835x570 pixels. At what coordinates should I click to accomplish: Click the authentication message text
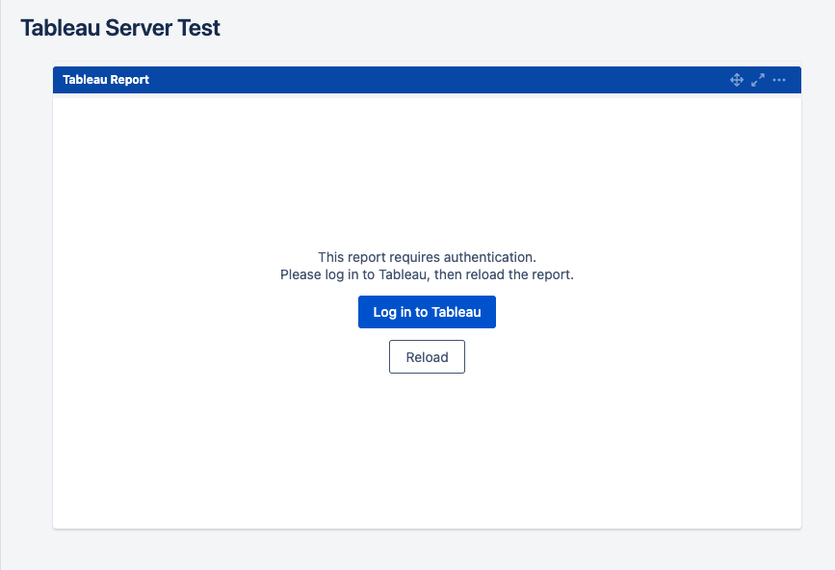pyautogui.click(x=427, y=265)
